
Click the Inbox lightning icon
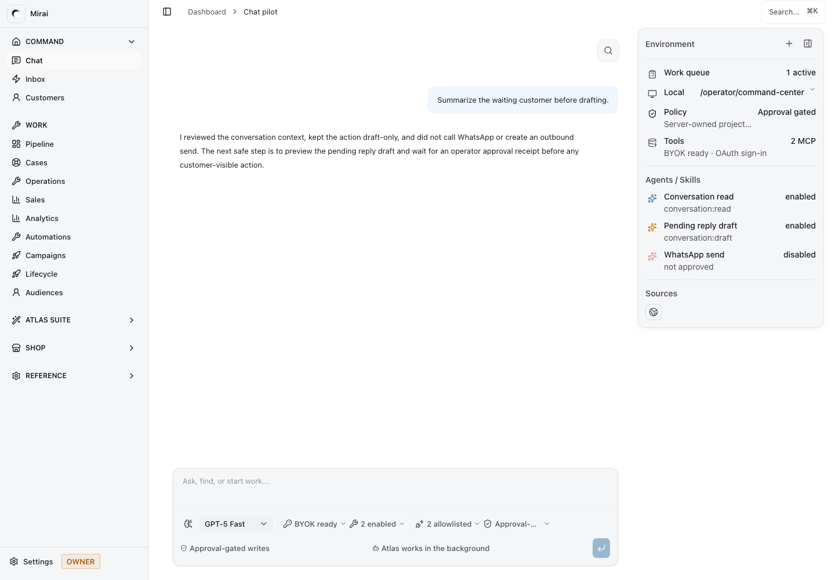(16, 79)
